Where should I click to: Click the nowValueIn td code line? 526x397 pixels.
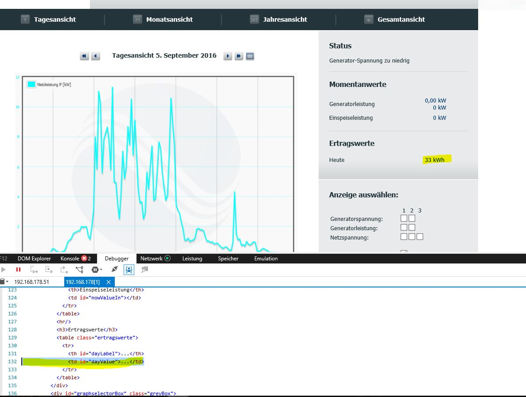[x=105, y=298]
